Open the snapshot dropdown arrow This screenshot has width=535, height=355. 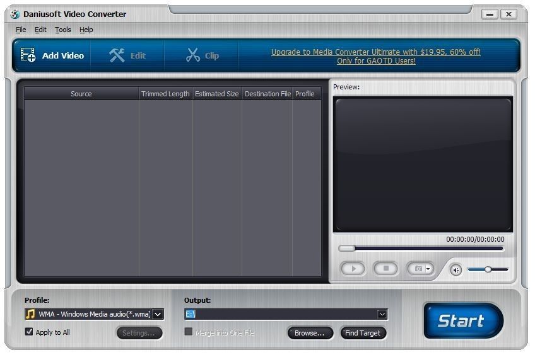pyautogui.click(x=428, y=269)
